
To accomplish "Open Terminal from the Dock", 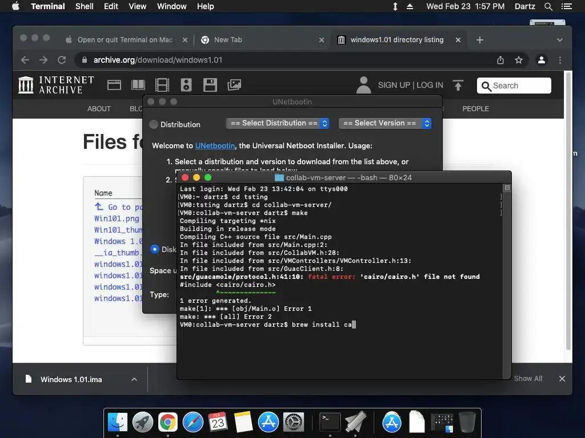I will pyautogui.click(x=330, y=423).
